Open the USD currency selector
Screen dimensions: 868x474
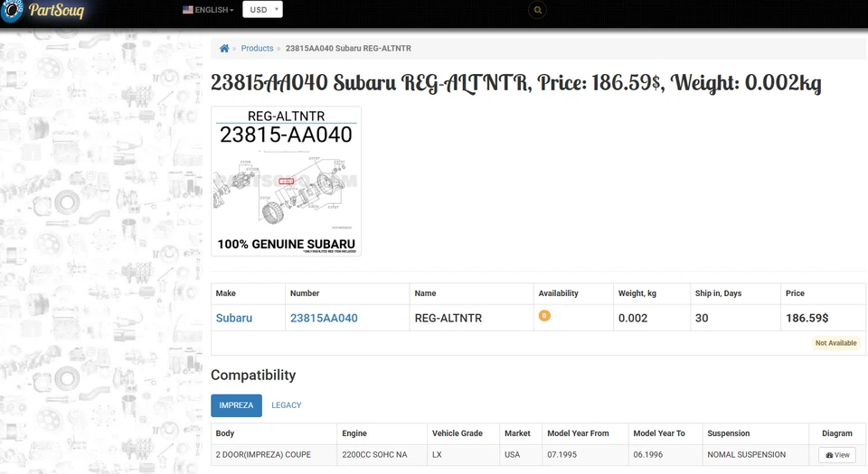262,10
